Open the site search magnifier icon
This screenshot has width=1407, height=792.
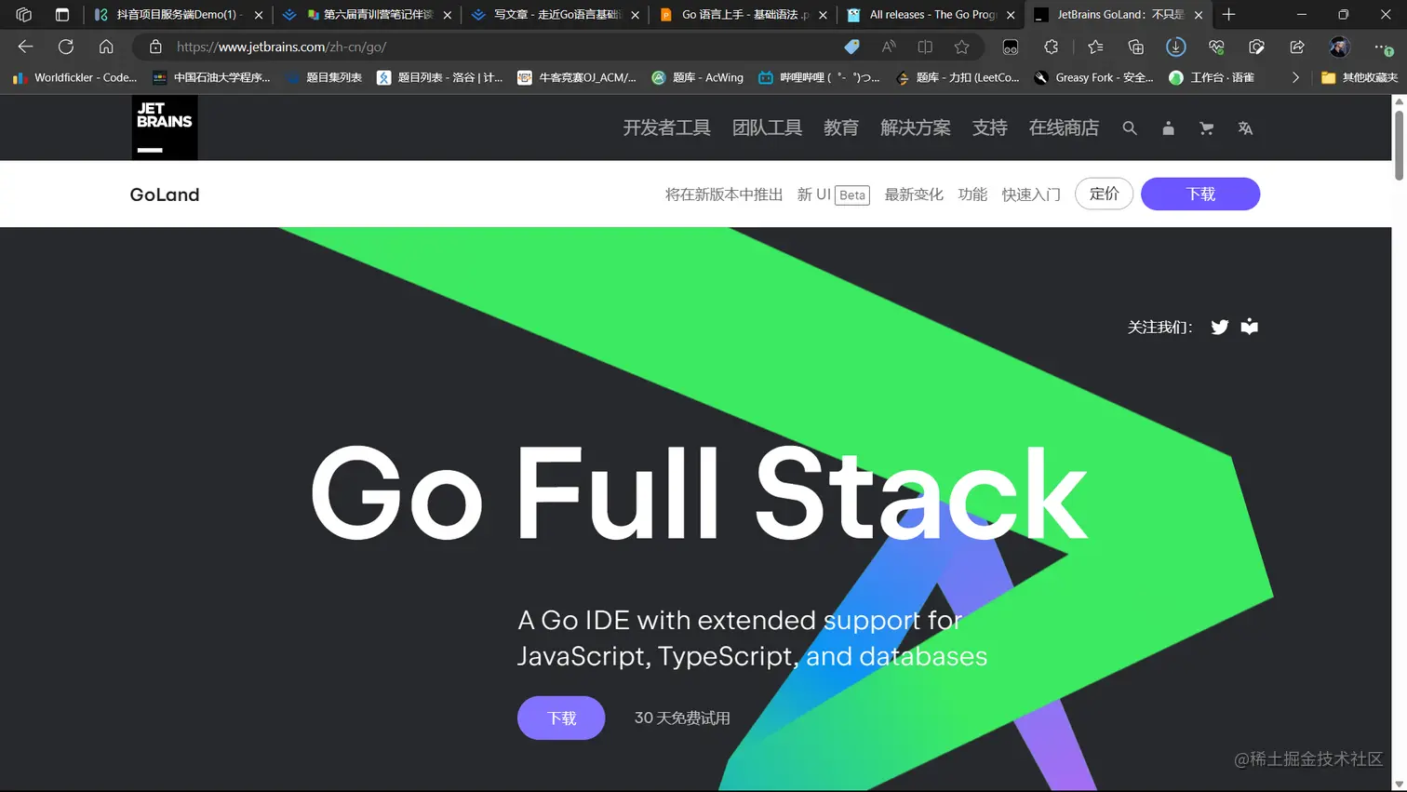tap(1130, 128)
